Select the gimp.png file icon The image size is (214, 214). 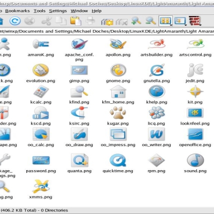(79, 70)
